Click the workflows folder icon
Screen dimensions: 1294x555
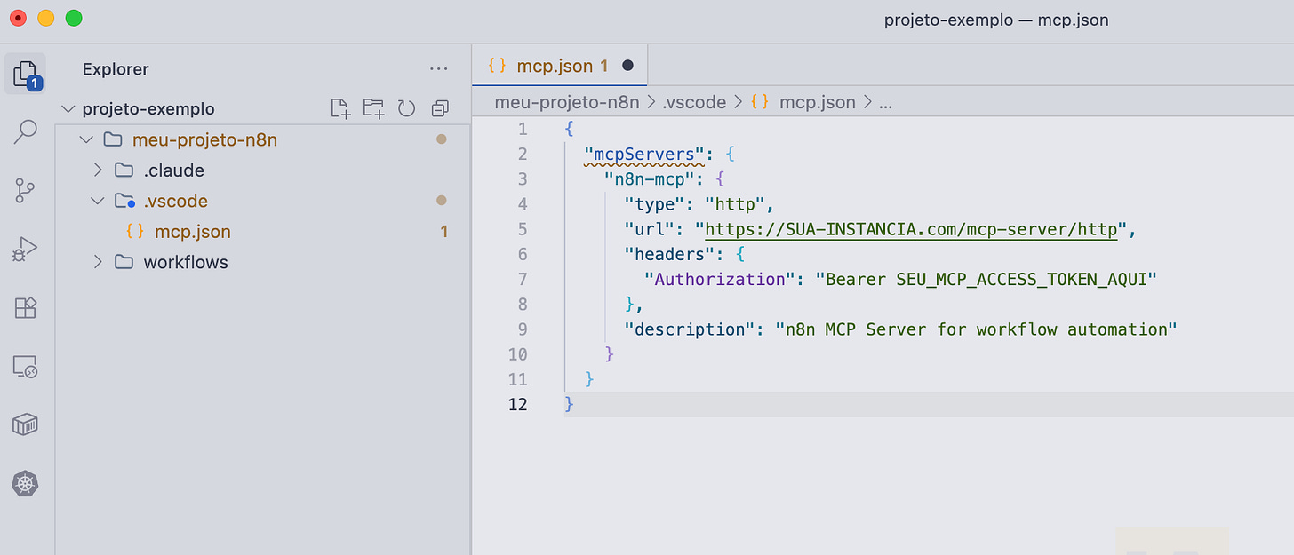(x=124, y=262)
